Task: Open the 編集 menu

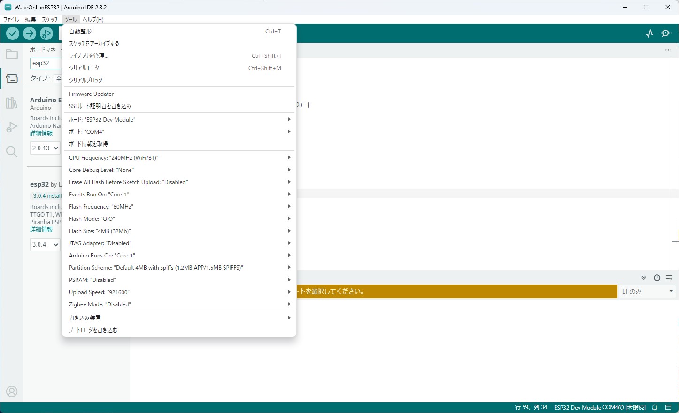Action: pyautogui.click(x=31, y=19)
